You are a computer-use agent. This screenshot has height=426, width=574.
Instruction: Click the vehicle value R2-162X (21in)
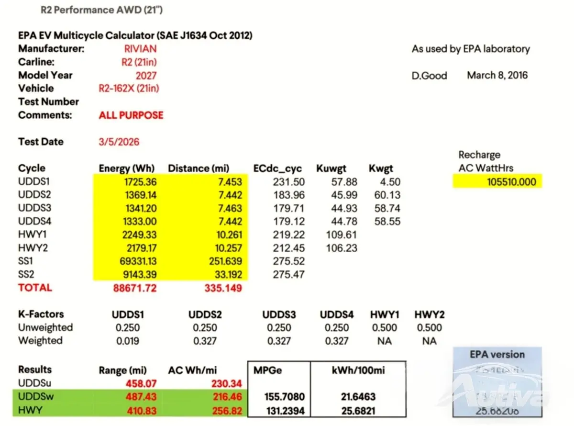point(129,89)
